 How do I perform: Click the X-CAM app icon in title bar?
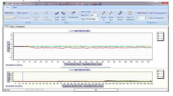4,3
